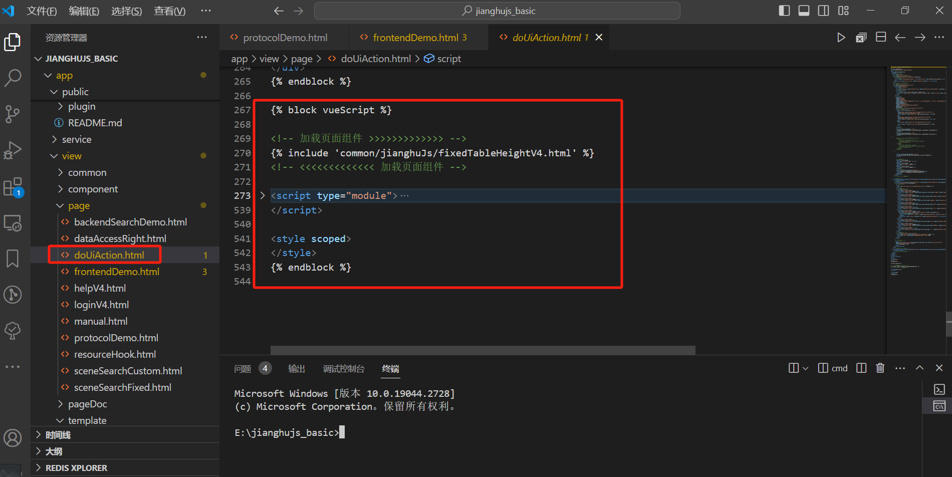Open the Accounts menu
Image resolution: width=952 pixels, height=477 pixels.
(x=13, y=438)
